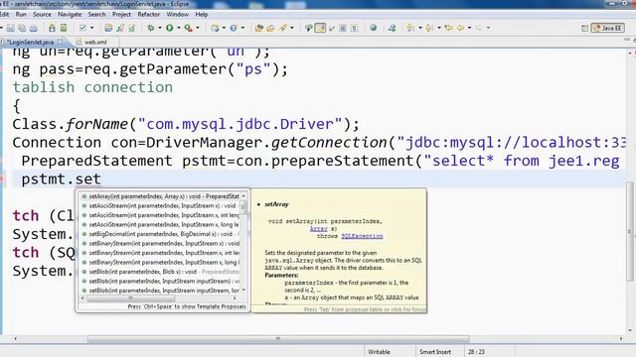The width and height of the screenshot is (636, 357).
Task: Click the editor horizontal scrollbar thumb
Action: point(278,338)
